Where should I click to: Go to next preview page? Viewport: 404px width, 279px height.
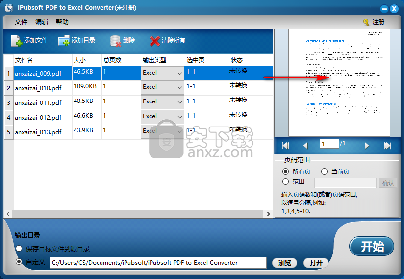click(x=367, y=146)
